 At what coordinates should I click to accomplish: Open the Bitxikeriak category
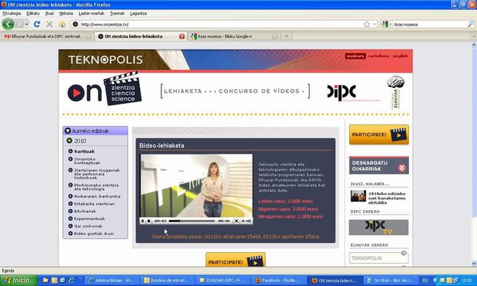(x=85, y=211)
